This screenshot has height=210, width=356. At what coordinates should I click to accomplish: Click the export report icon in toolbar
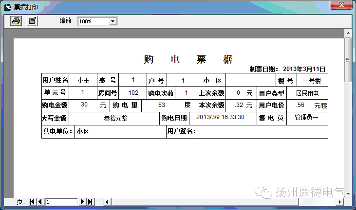click(x=32, y=21)
